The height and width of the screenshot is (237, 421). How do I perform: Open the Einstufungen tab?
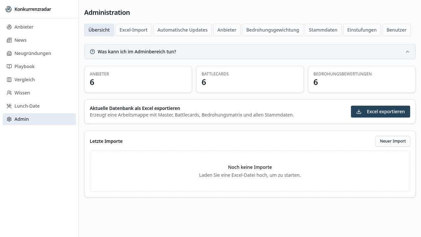click(x=362, y=30)
